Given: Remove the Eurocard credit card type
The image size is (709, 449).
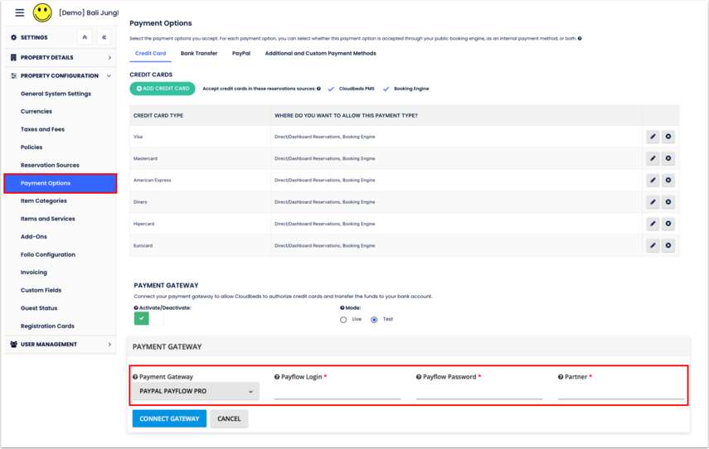Looking at the screenshot, I should 668,246.
